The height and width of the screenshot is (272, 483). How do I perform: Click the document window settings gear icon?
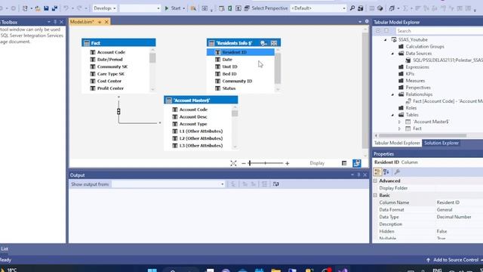click(367, 22)
